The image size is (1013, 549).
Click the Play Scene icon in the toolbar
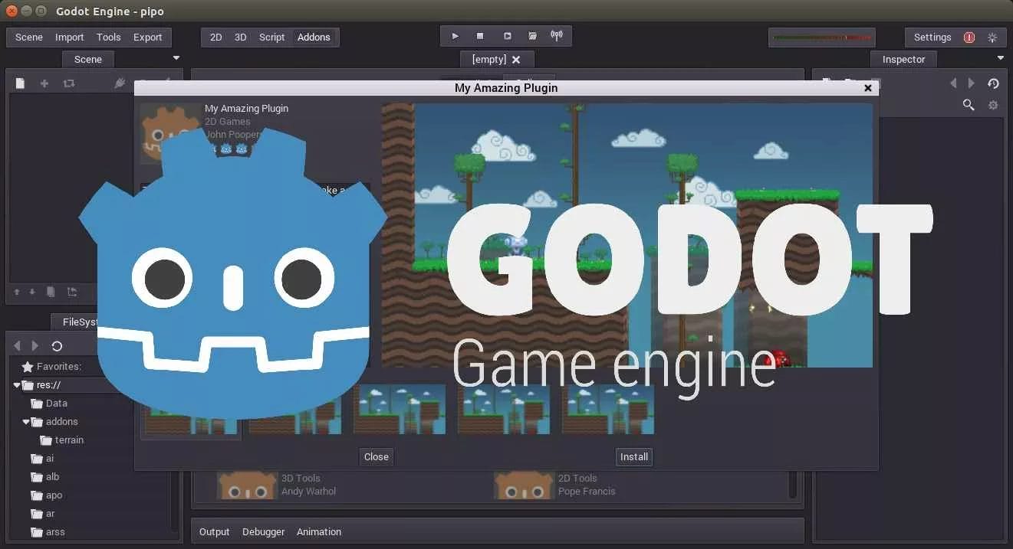[x=508, y=35]
